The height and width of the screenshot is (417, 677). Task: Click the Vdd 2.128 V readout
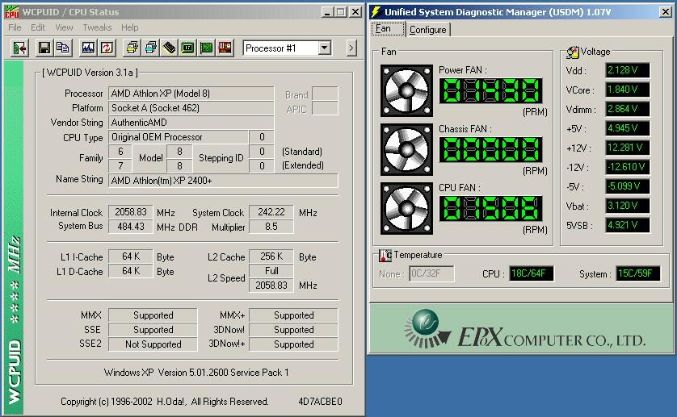[628, 70]
